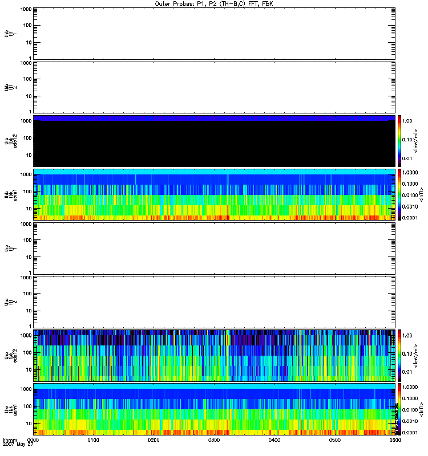
Task: Click the '1000' tick label of thc fbk edc12 panel
Action: (x=26, y=335)
